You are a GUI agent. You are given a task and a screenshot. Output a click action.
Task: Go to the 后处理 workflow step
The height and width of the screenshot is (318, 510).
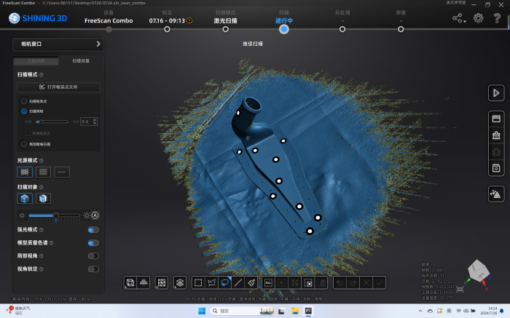tap(342, 29)
